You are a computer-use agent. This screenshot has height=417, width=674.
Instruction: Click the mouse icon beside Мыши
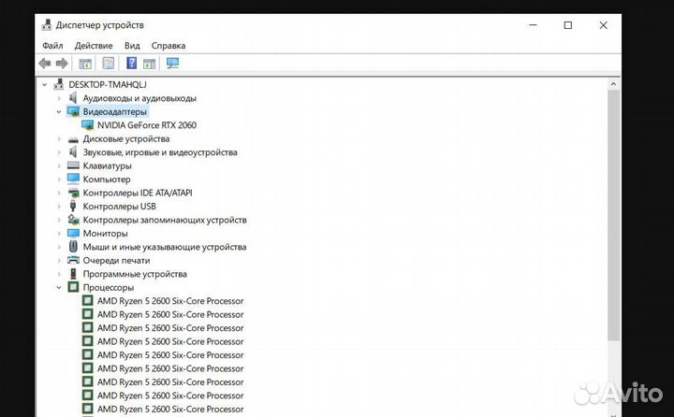[73, 247]
